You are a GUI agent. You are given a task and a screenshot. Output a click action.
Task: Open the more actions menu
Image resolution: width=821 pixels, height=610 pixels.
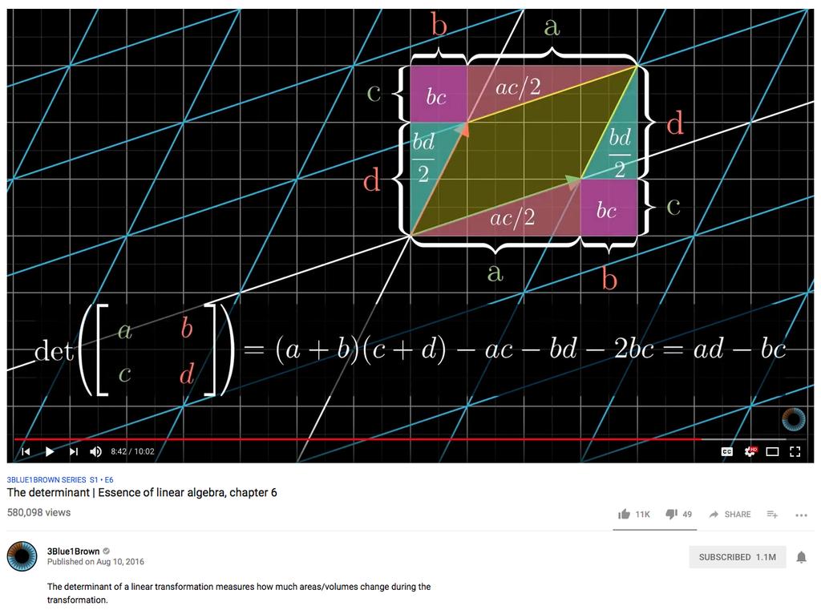[801, 515]
